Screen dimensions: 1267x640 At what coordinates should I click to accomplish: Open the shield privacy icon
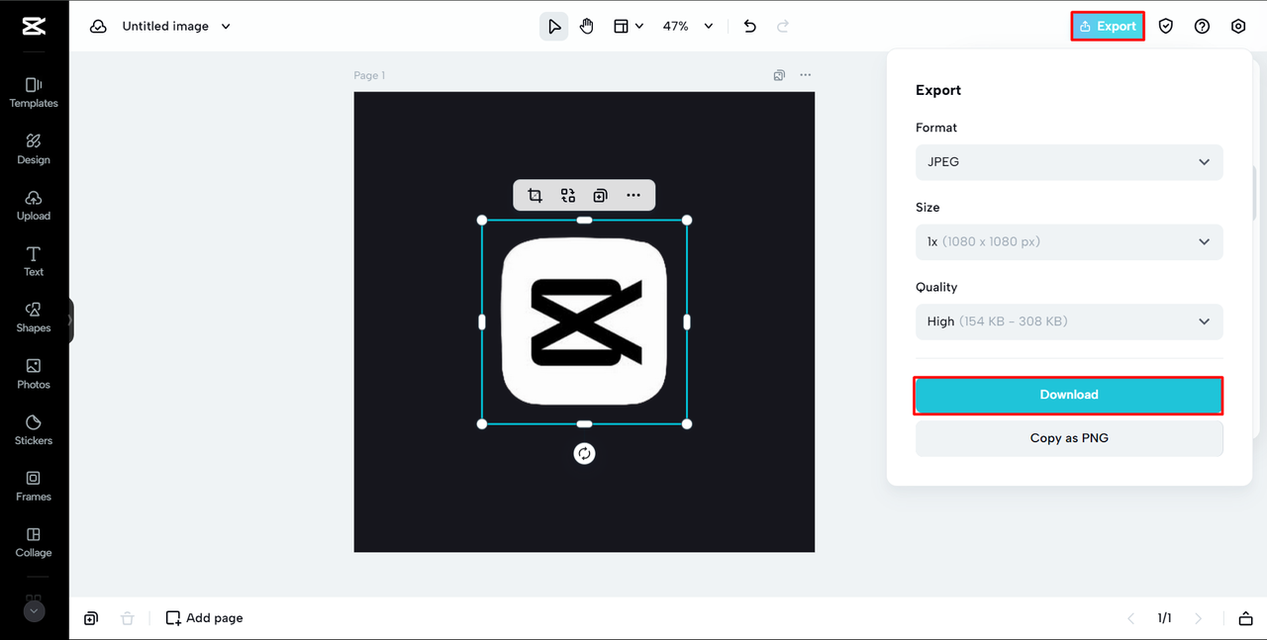[1166, 27]
